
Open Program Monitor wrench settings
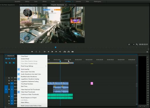(x=137, y=44)
